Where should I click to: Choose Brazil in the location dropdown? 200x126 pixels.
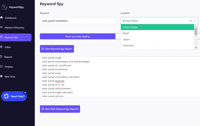coord(157,33)
